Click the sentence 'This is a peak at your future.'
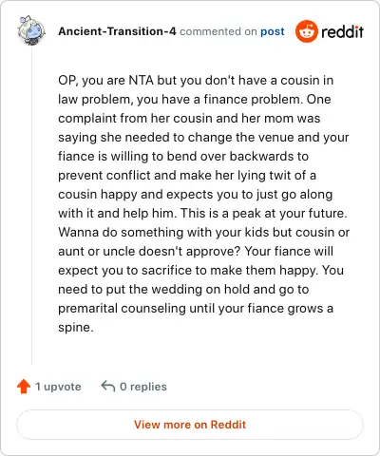The width and height of the screenshot is (380, 456). (264, 214)
